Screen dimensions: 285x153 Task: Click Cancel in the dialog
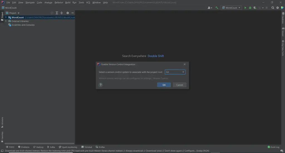[x=180, y=85]
